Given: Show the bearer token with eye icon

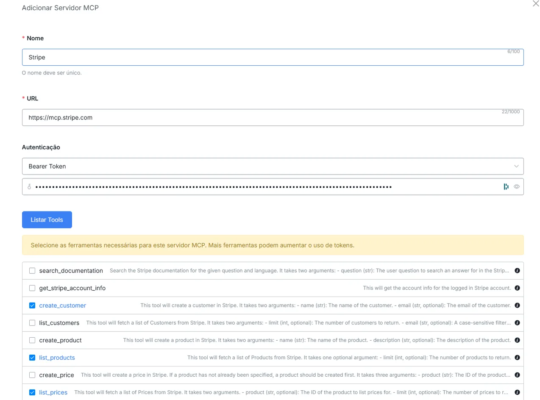Looking at the screenshot, I should pos(517,186).
